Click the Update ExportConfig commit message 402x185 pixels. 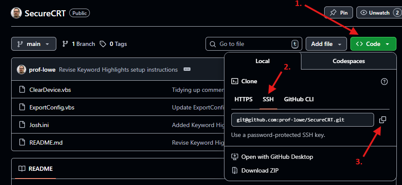[198, 107]
